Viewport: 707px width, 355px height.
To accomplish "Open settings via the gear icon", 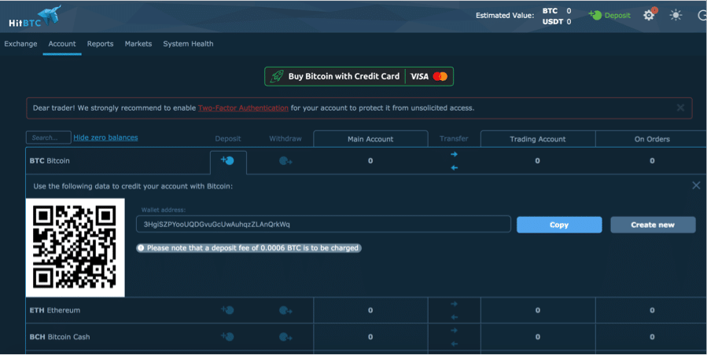I will tap(649, 15).
